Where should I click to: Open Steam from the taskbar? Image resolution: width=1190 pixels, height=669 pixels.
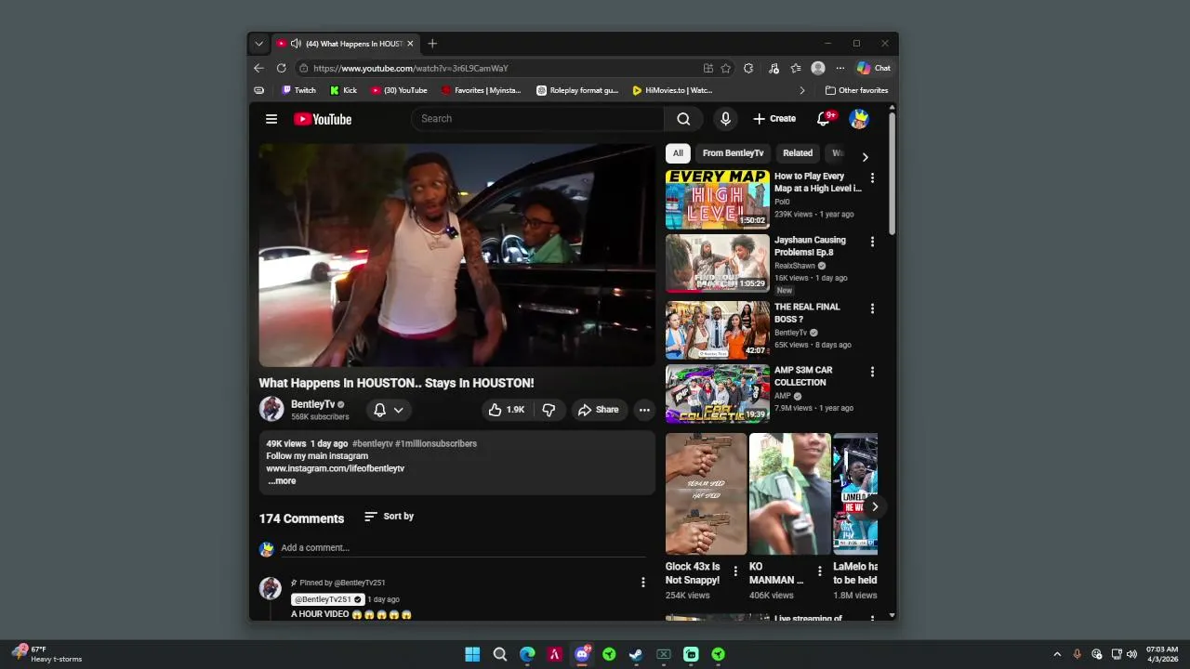636,654
